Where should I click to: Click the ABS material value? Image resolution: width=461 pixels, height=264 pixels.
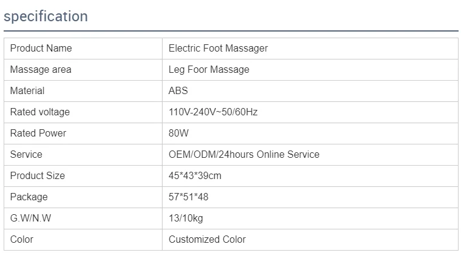178,90
